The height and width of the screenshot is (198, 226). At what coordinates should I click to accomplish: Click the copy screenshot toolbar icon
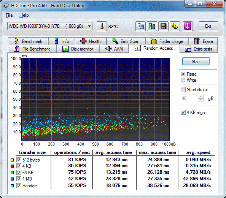pyautogui.click(x=152, y=26)
